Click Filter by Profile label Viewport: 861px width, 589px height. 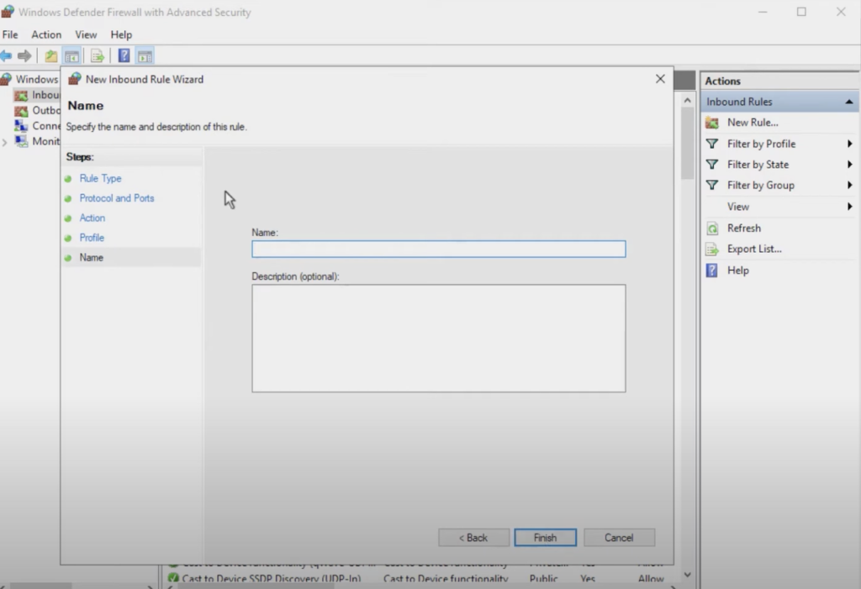[761, 144]
